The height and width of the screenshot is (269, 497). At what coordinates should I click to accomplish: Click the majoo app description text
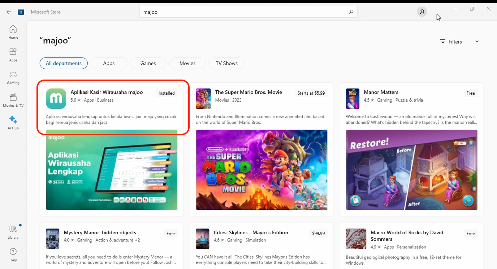click(111, 119)
